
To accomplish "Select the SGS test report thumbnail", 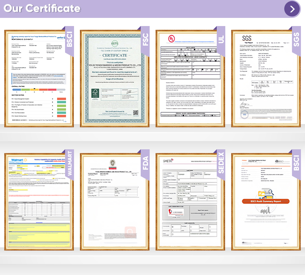I will pos(266,79).
